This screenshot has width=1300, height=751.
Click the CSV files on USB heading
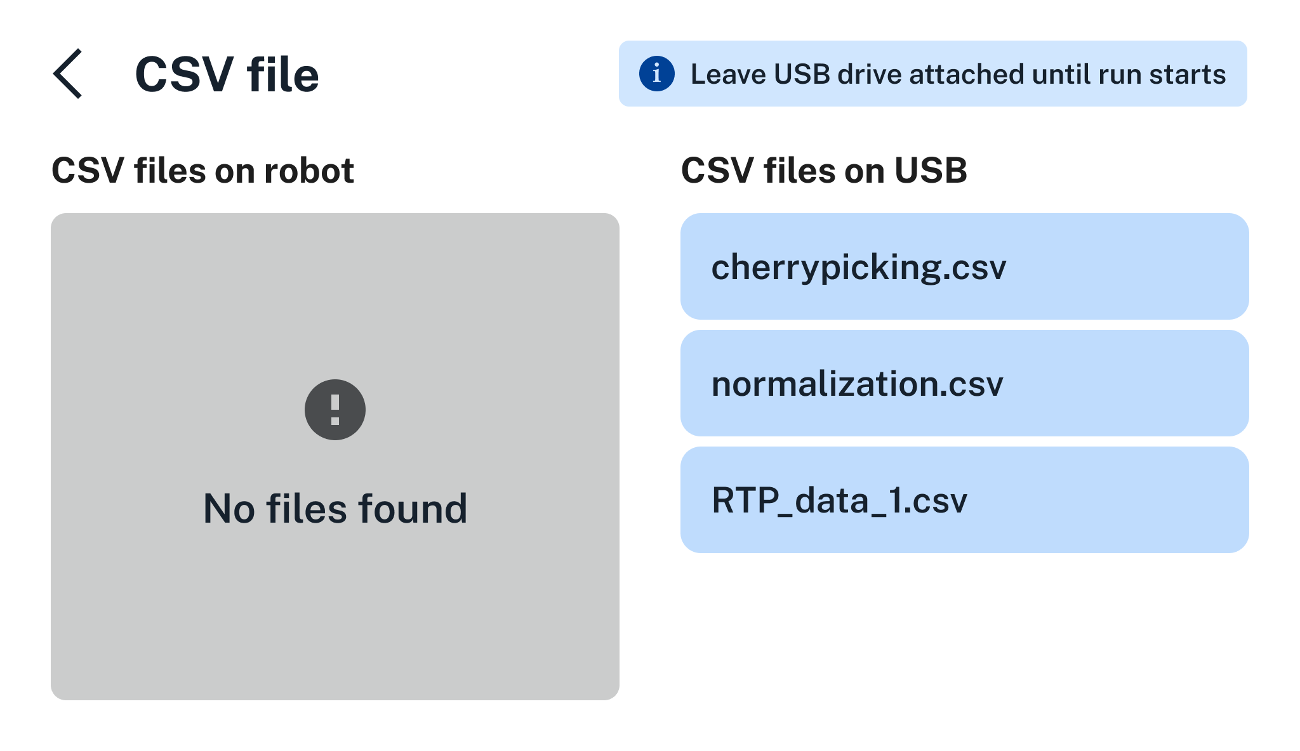[x=824, y=170]
